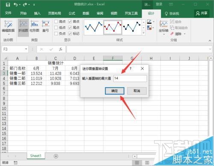Select the Win/Loss sparkline type
This screenshot has height=166, width=214.
[x=46, y=26]
